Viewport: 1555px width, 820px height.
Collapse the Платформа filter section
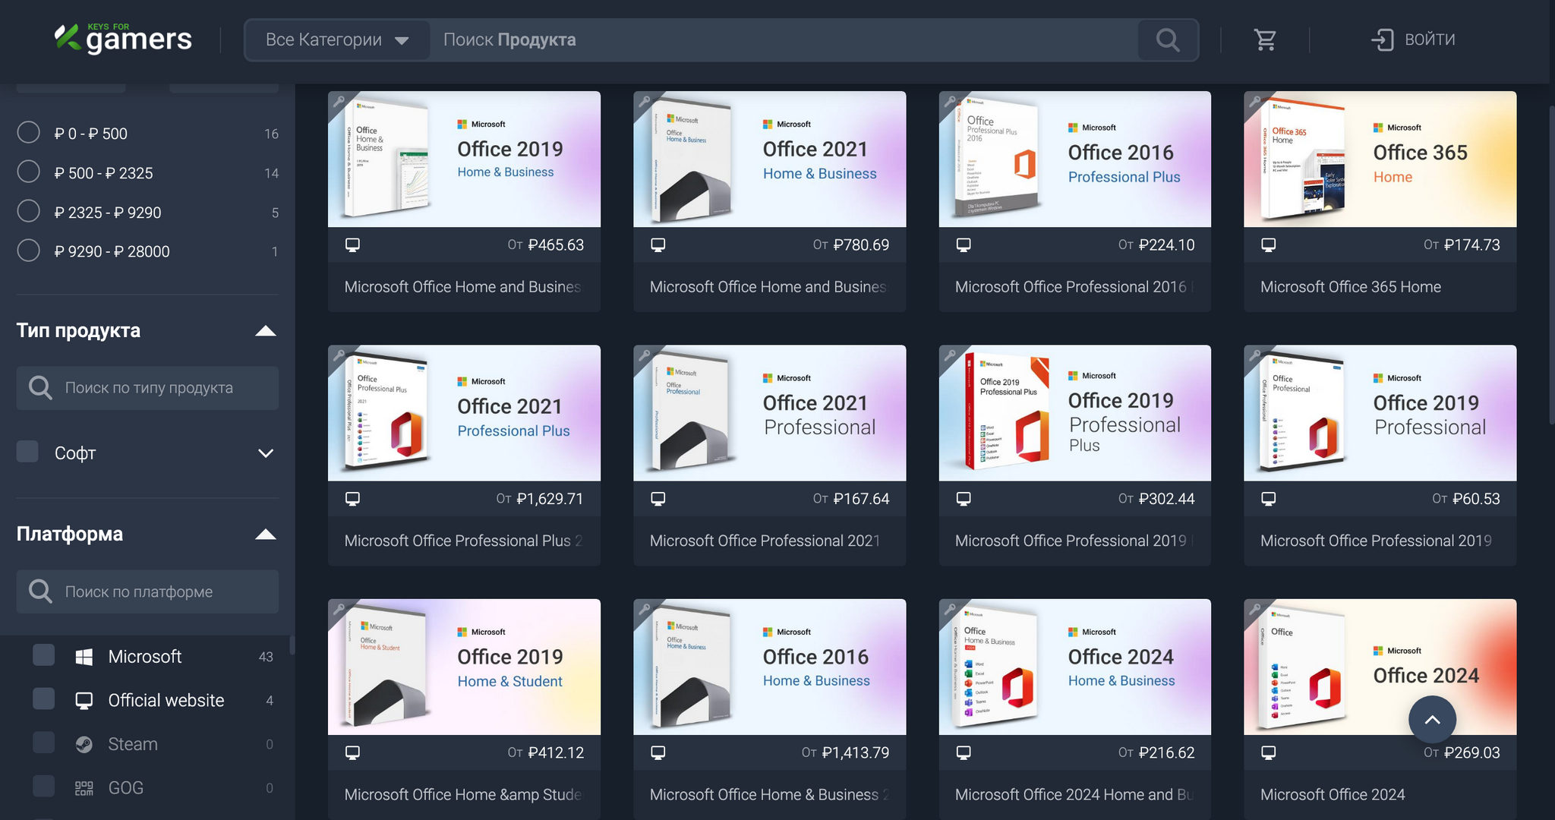coord(265,534)
